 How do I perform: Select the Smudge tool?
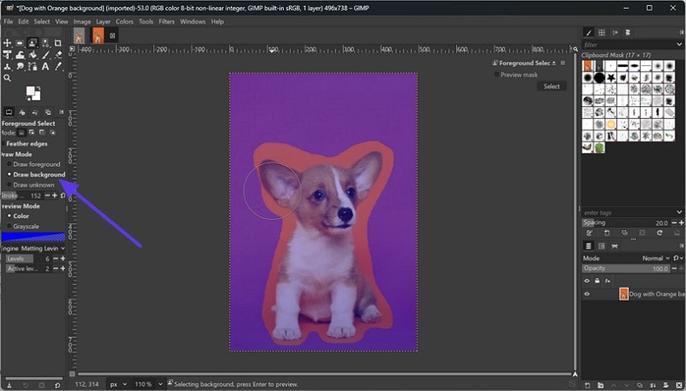(x=20, y=66)
